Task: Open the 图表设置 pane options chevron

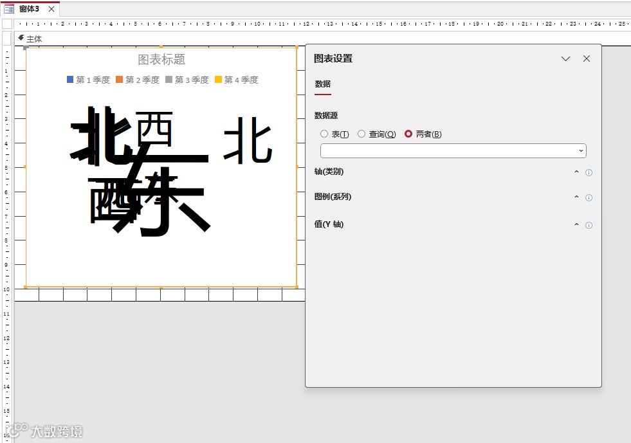Action: click(565, 59)
